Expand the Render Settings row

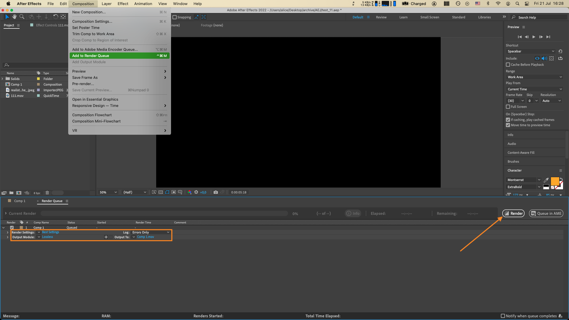pyautogui.click(x=8, y=232)
